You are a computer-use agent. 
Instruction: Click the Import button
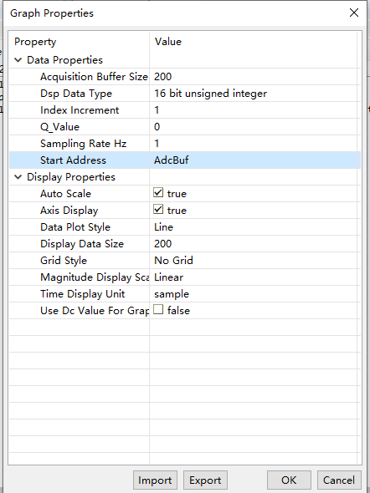click(x=155, y=480)
